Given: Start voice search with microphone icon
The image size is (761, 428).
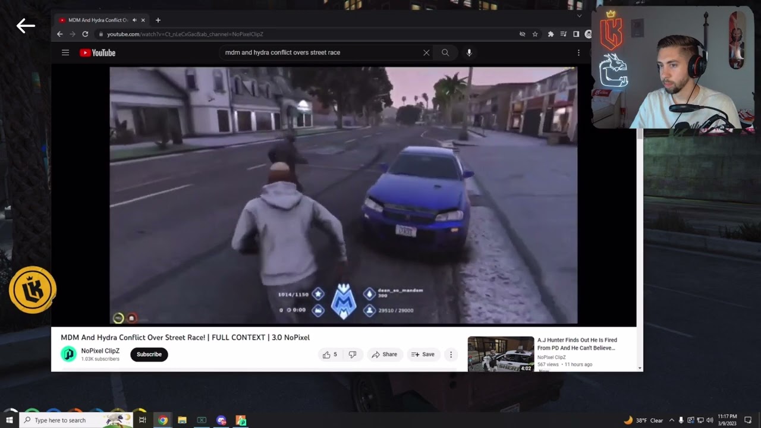Looking at the screenshot, I should click(469, 52).
